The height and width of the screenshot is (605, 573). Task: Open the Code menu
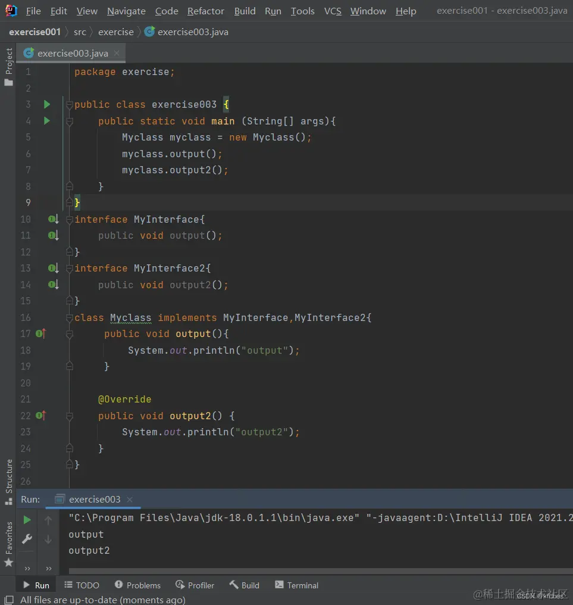click(167, 11)
